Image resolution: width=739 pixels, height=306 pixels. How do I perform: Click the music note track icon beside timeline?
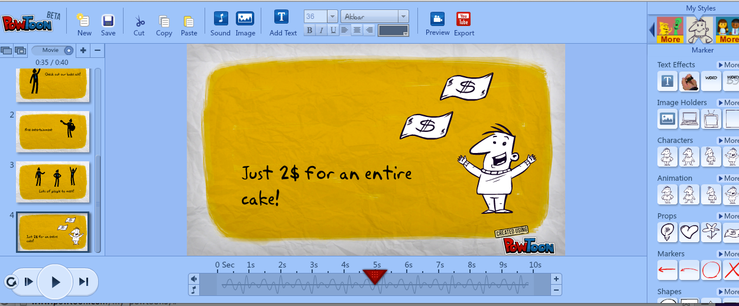click(194, 289)
